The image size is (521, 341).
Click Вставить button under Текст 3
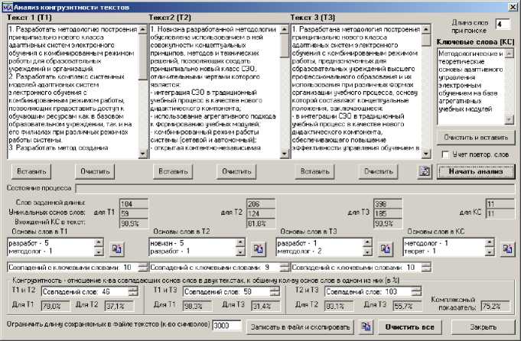315,171
